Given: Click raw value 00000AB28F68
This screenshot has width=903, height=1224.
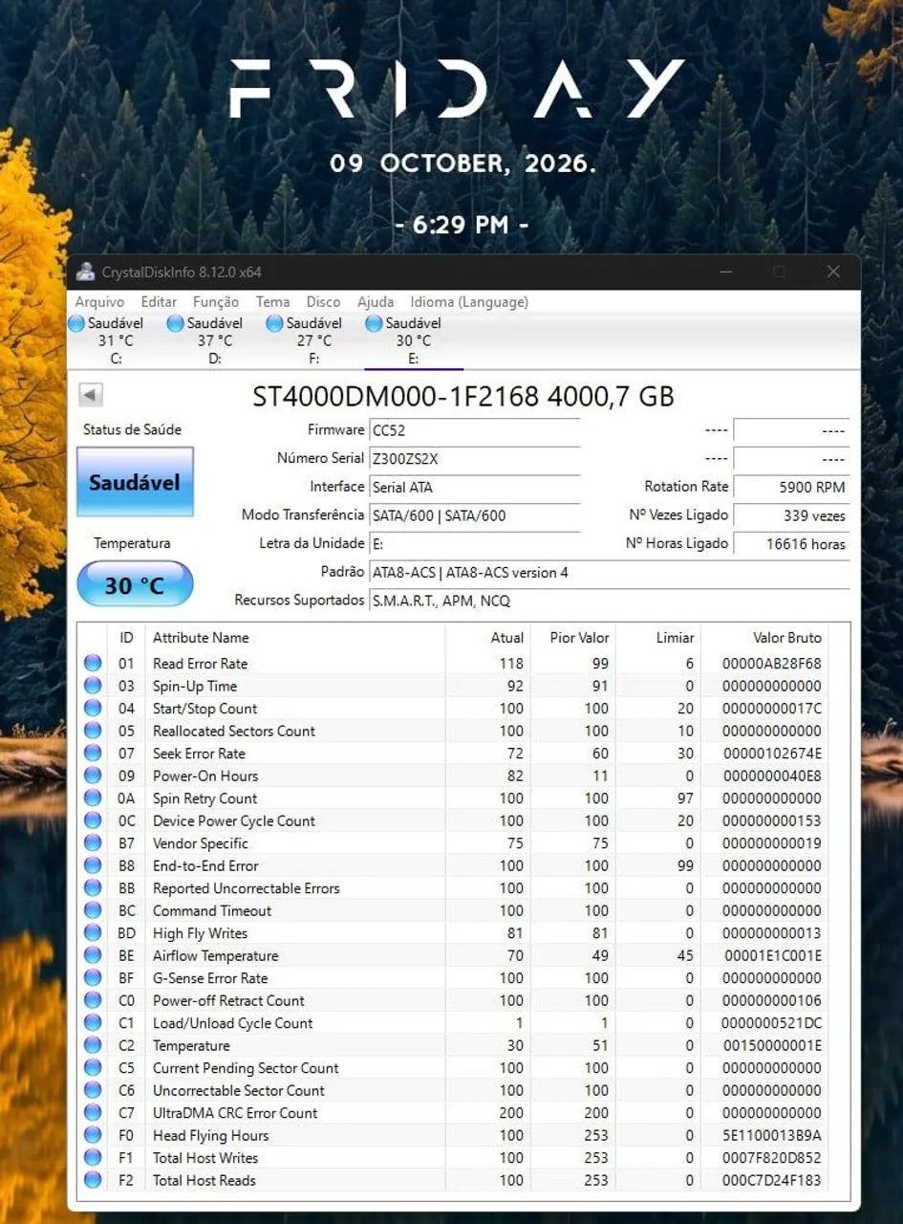Looking at the screenshot, I should pos(772,663).
